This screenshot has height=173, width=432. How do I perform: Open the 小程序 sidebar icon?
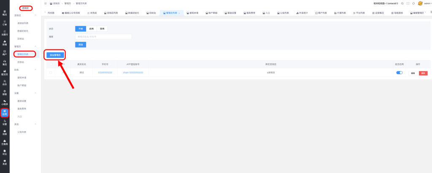[x=5, y=102]
